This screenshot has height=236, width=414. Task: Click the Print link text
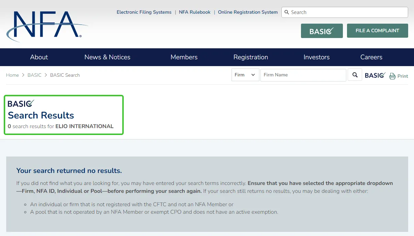(403, 76)
